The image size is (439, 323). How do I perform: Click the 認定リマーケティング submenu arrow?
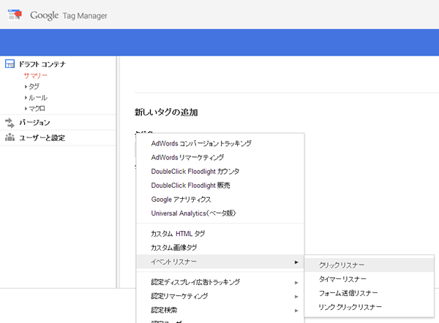296,297
